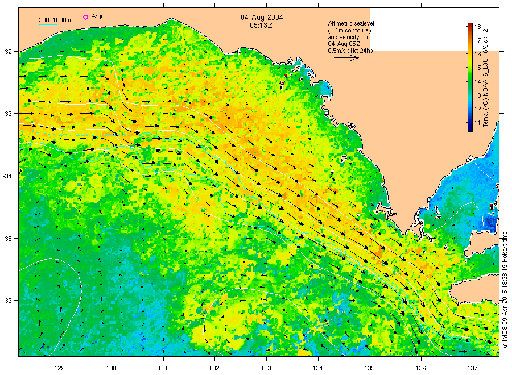512x375 pixels.
Task: Click the Argo legend label
Action: (98, 16)
